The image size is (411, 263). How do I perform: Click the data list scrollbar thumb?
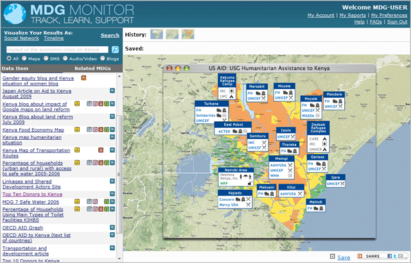pos(119,174)
